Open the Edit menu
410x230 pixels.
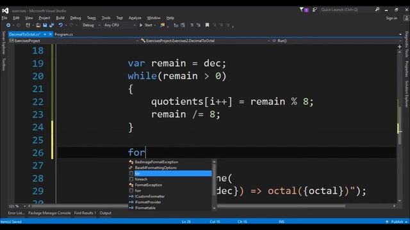pos(16,18)
